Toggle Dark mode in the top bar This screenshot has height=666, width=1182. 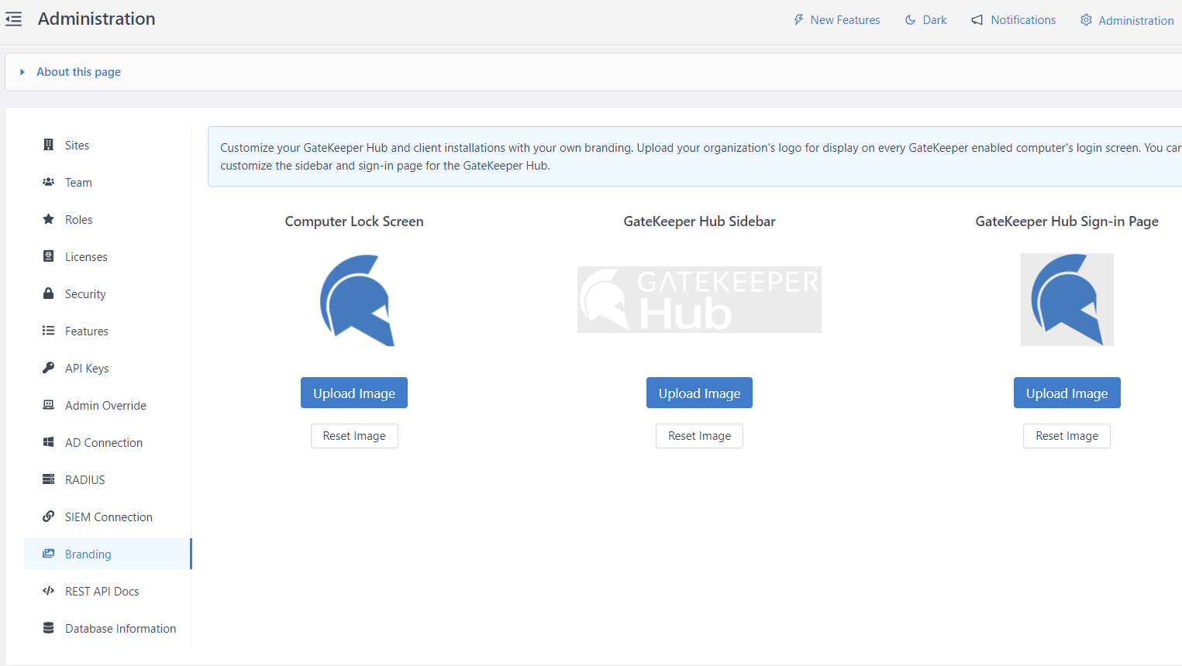coord(926,20)
